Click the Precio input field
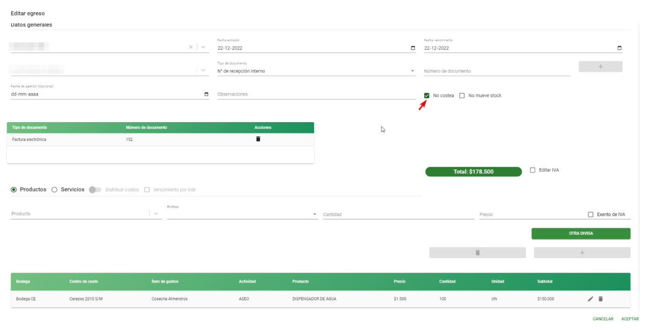The height and width of the screenshot is (334, 652). (532, 214)
